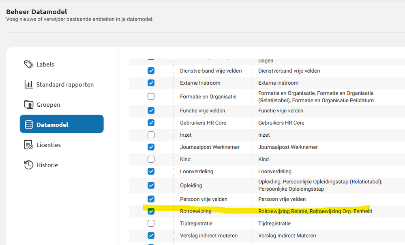Image resolution: width=405 pixels, height=245 pixels.
Task: Click the Historie clock icon
Action: 28,165
